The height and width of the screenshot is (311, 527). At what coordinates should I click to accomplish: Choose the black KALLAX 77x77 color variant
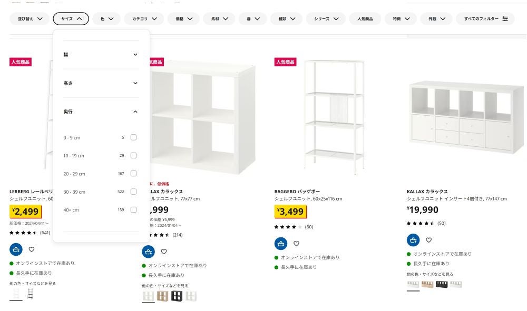click(x=177, y=296)
